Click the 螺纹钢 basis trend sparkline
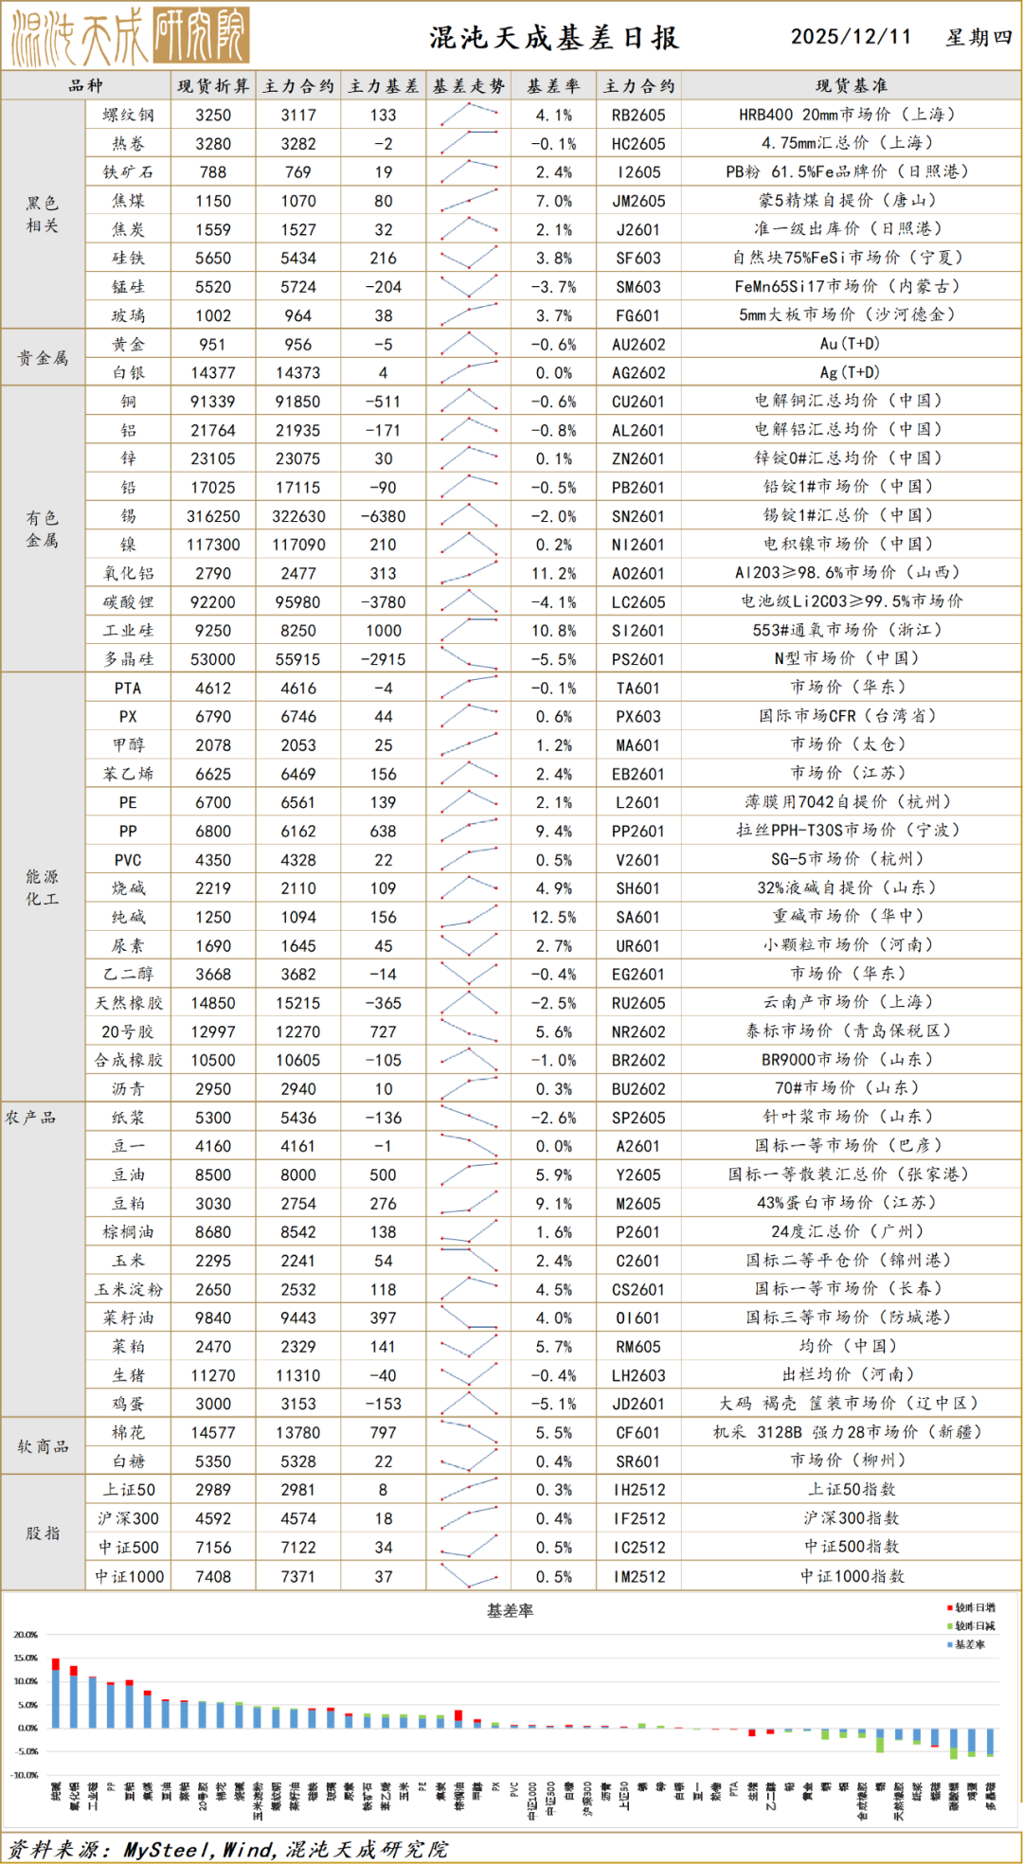This screenshot has width=1023, height=1864. [469, 115]
